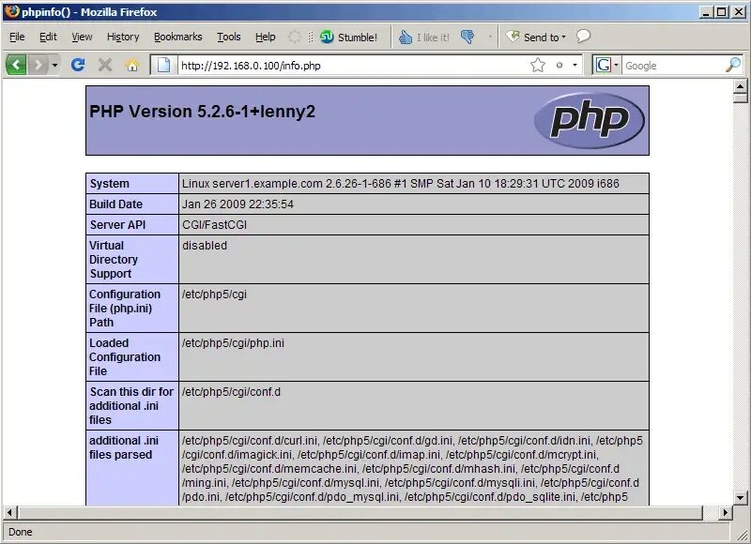
Task: Minimize the Firefox window
Action: [x=705, y=12]
